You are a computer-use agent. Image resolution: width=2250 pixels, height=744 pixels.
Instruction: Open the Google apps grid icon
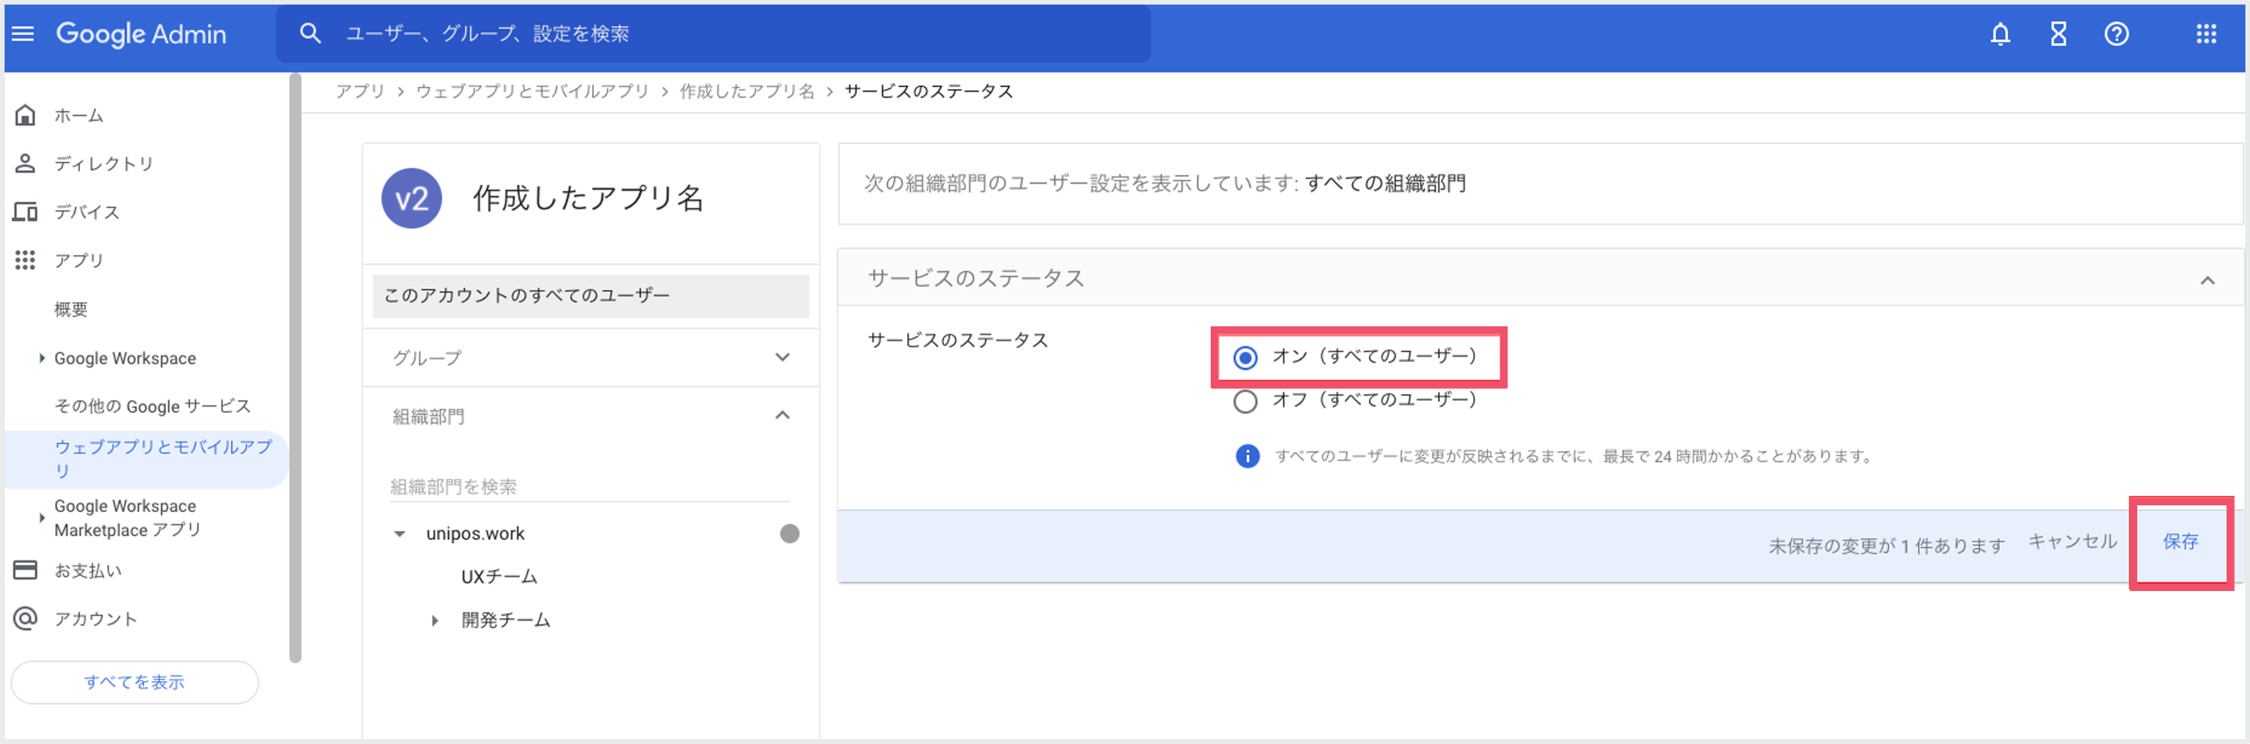coord(2206,34)
